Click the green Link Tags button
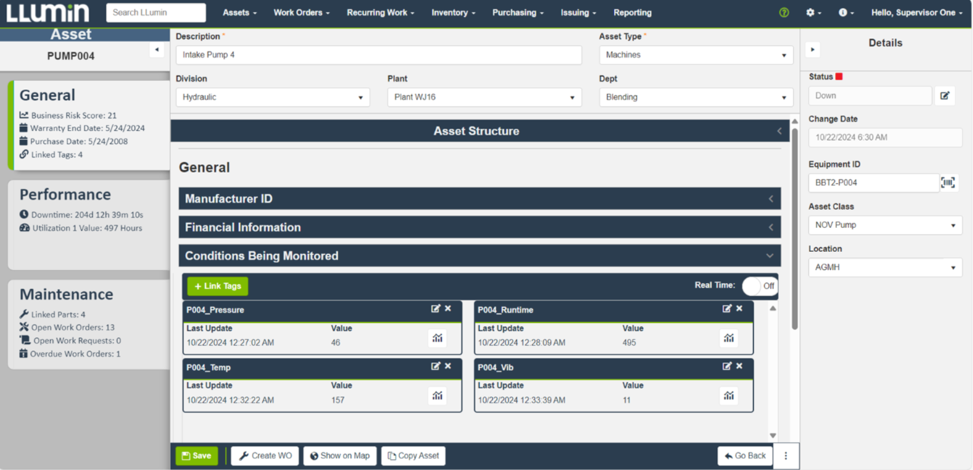The height and width of the screenshot is (470, 973). click(x=218, y=286)
